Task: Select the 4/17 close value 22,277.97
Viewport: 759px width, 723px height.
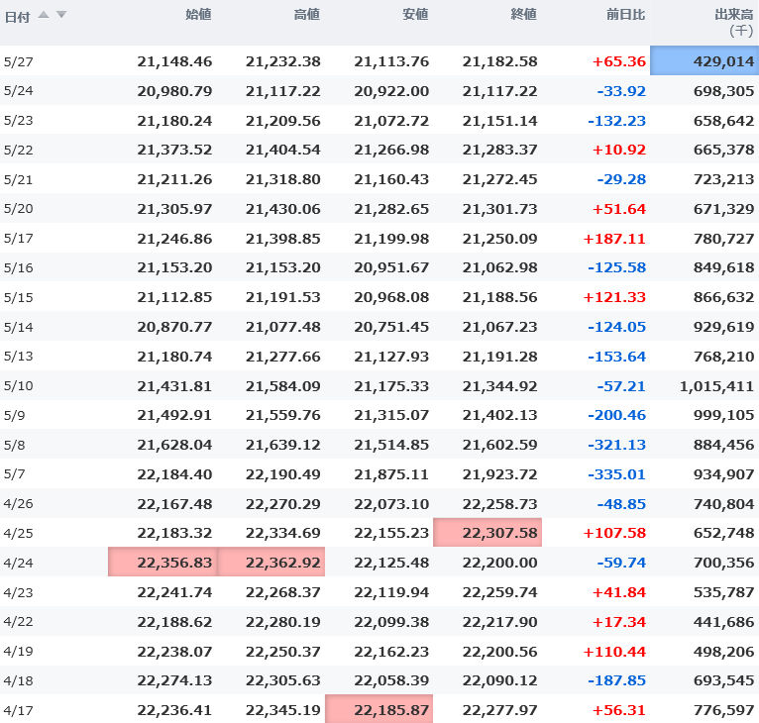Action: [x=500, y=710]
